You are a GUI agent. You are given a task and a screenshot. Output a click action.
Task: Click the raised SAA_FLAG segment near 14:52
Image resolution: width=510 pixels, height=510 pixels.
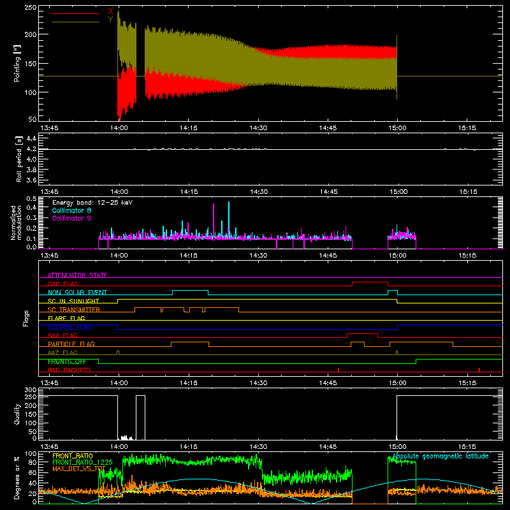(362, 334)
